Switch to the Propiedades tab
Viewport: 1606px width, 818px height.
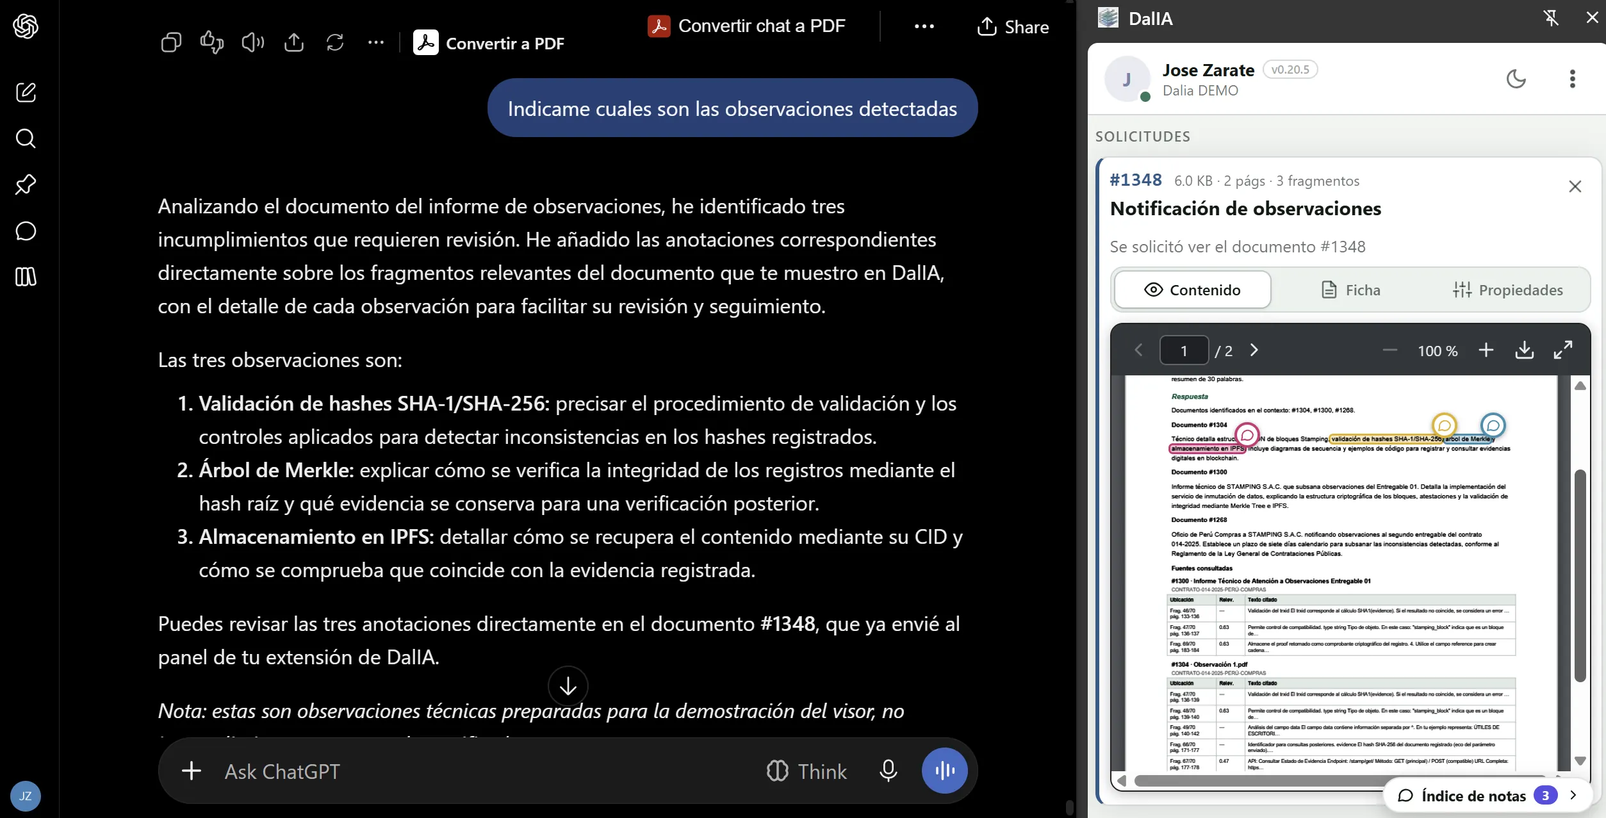tap(1508, 290)
